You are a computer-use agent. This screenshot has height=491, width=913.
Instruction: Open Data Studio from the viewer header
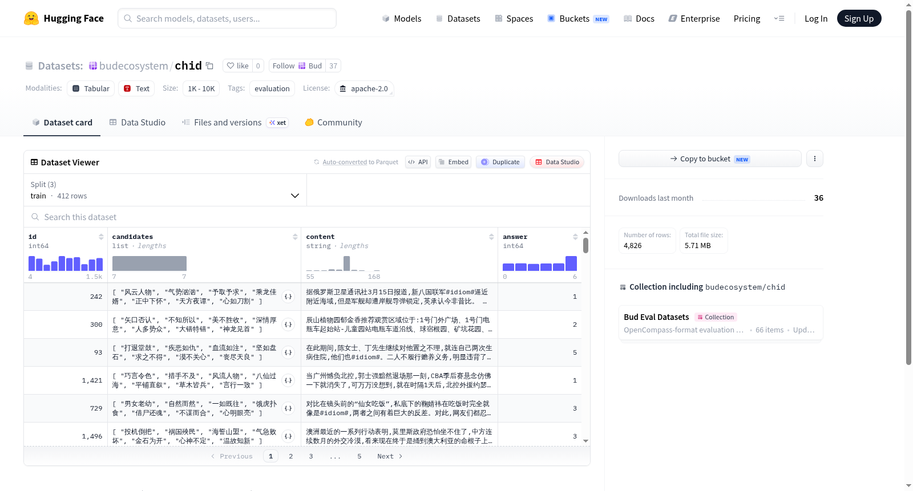pos(557,162)
